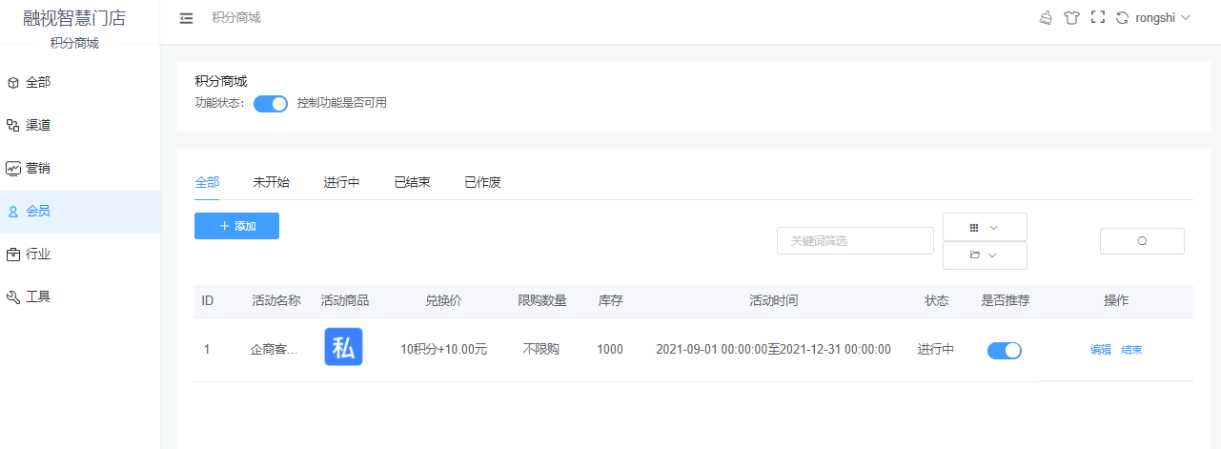Click the 1000 stock cell
Viewport: 1221px width, 449px height.
click(x=610, y=350)
